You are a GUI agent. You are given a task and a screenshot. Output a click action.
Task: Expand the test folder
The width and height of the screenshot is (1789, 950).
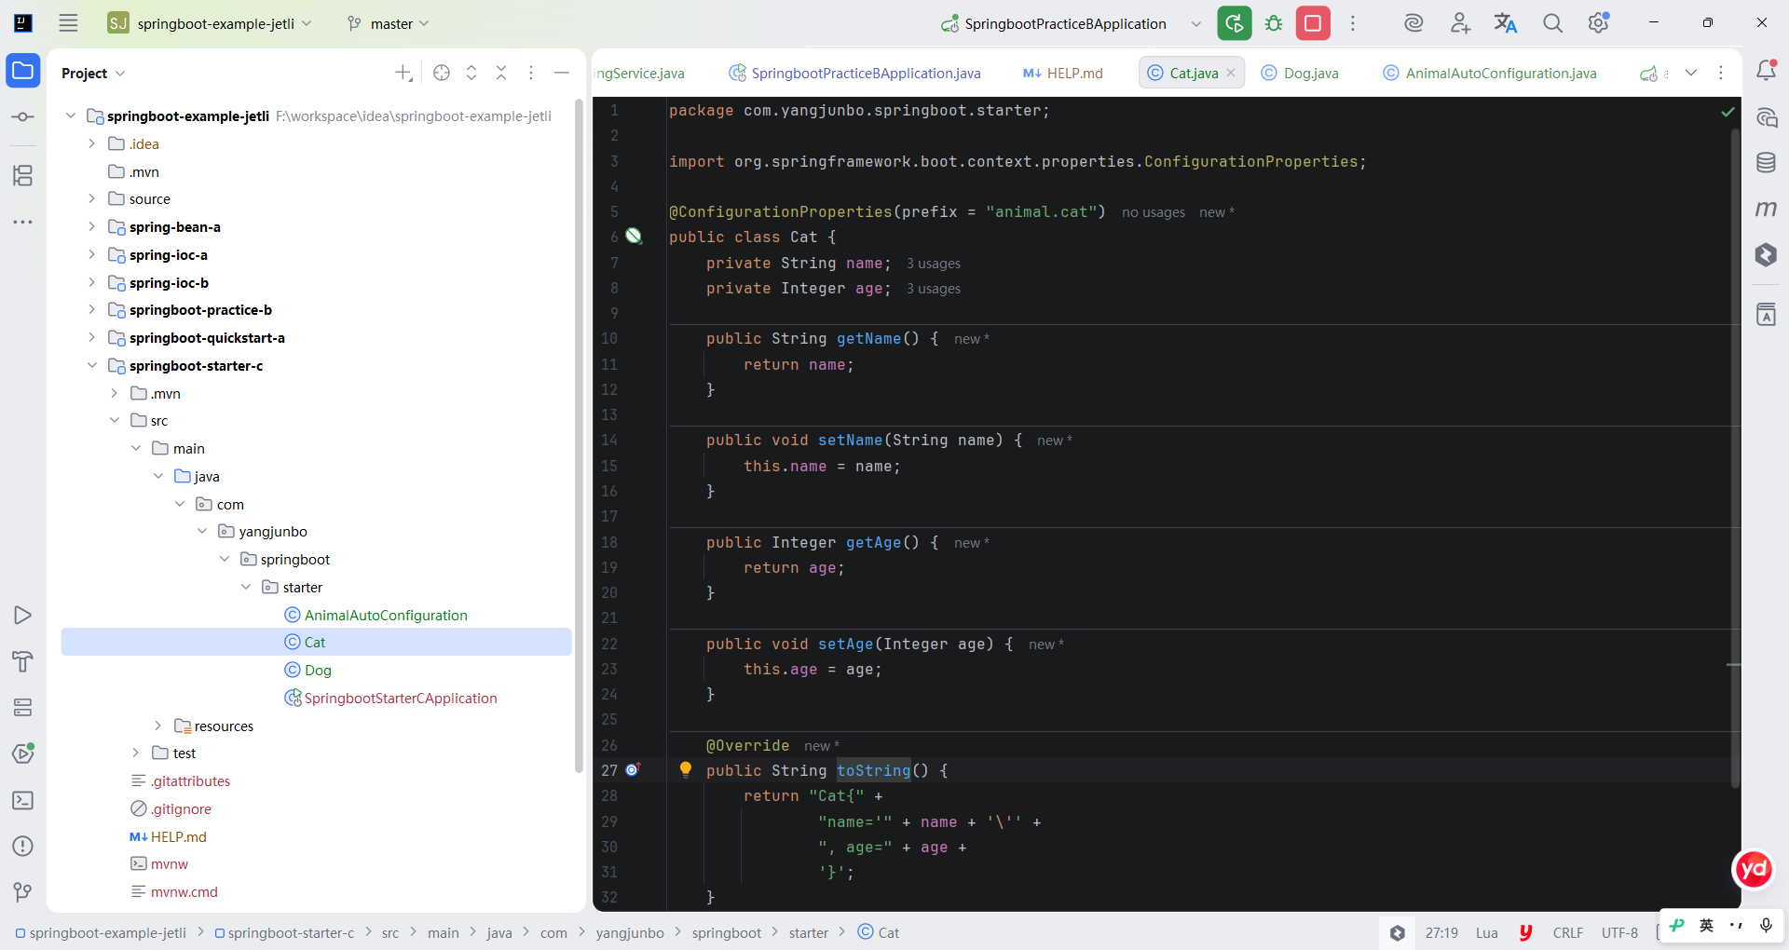pos(136,753)
